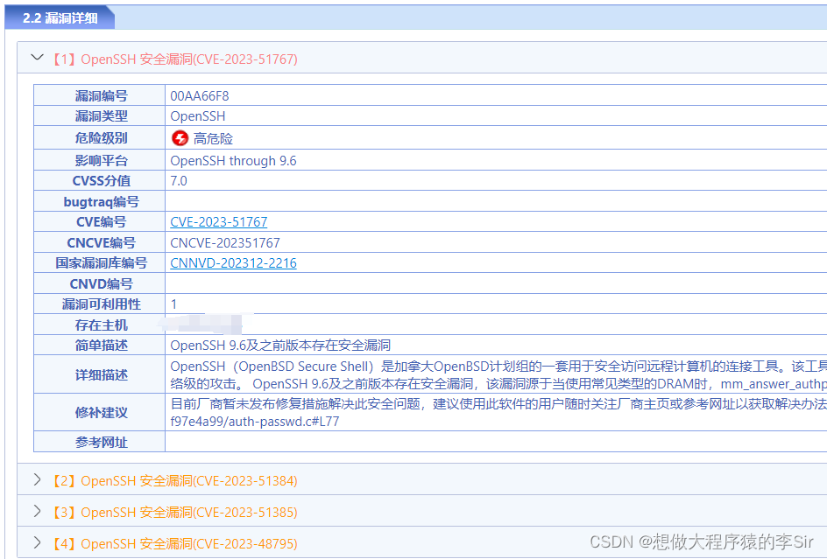Collapse the CVE-2023-51767 vulnerability section
The image size is (827, 559).
click(37, 57)
